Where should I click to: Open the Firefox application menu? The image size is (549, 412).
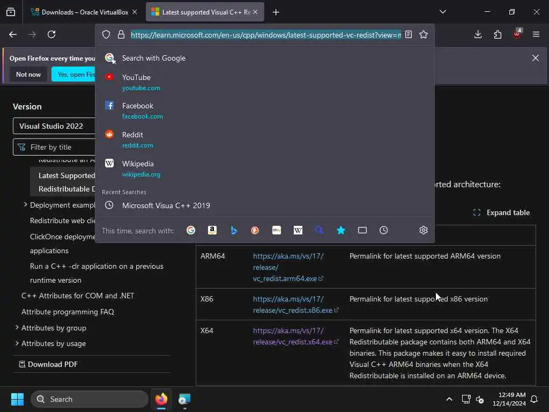536,34
